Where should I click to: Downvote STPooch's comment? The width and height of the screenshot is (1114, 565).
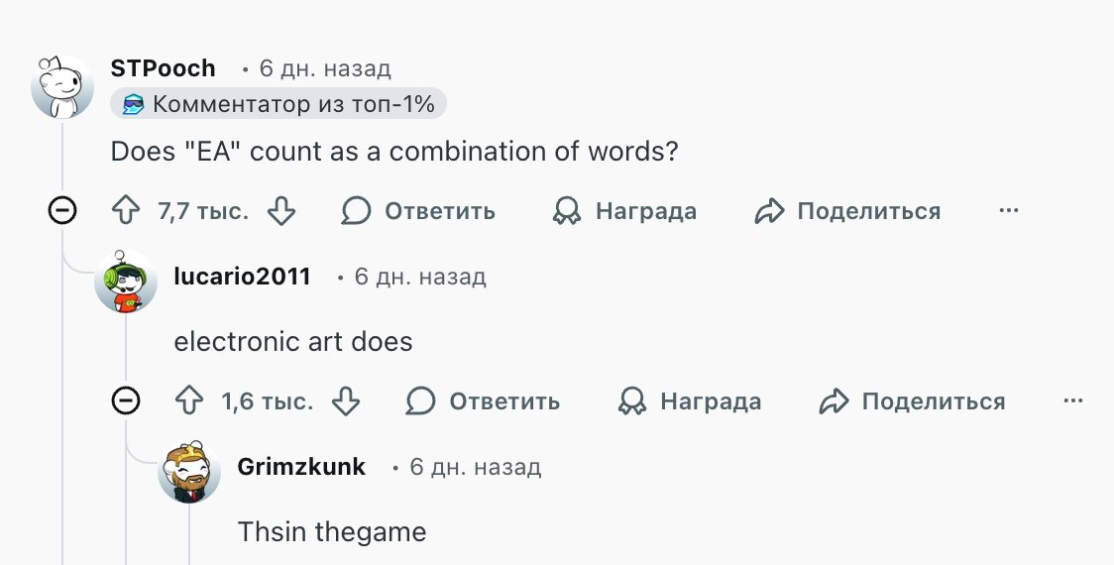[282, 211]
